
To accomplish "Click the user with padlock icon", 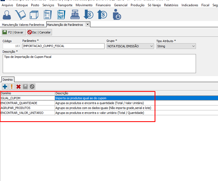I will click(x=117, y=15).
